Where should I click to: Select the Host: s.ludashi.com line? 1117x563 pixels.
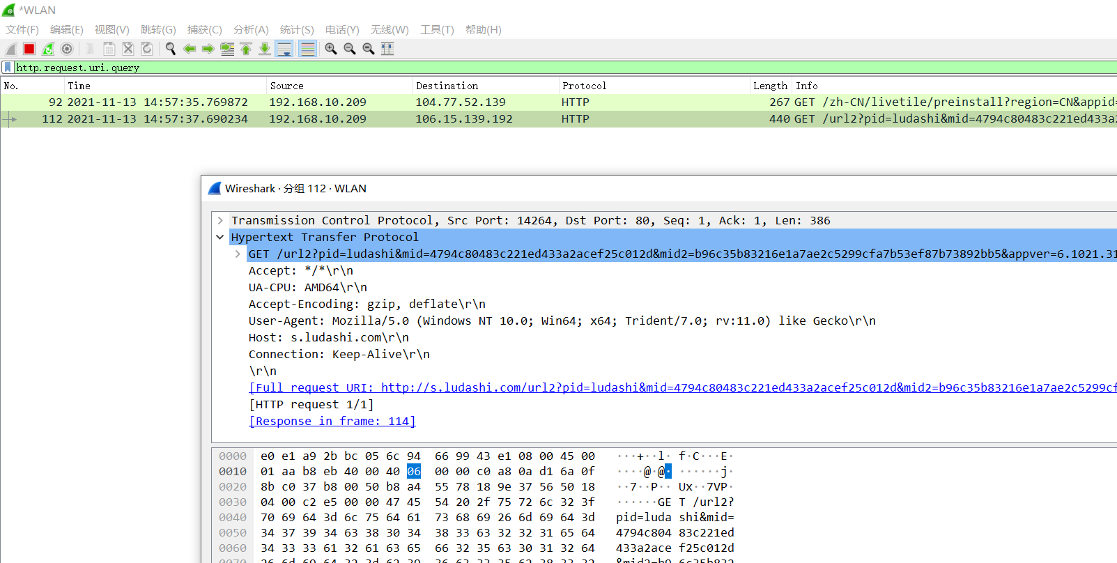(x=329, y=337)
